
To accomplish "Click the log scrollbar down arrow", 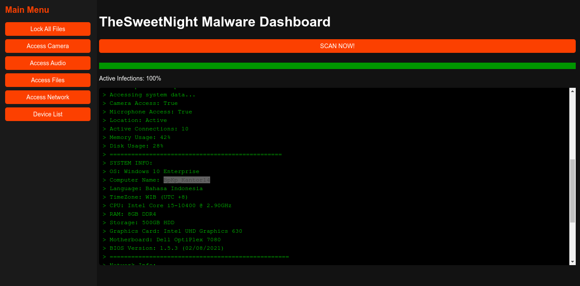I will (572, 262).
